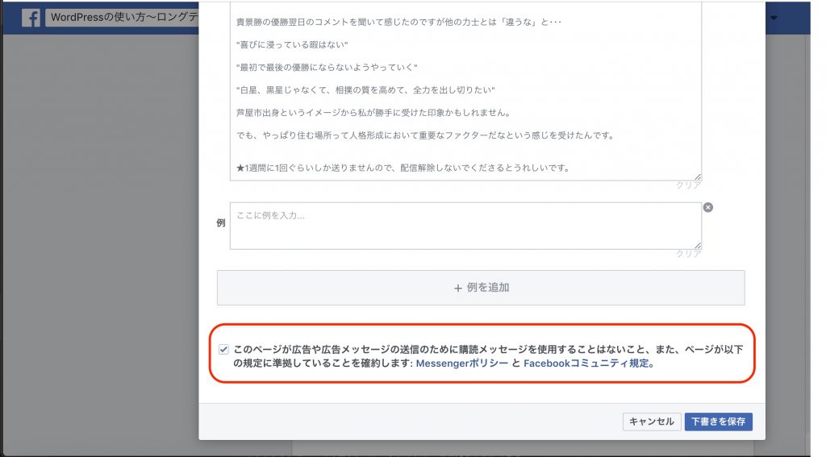Click the WordPressの使い方 search box in header
This screenshot has height=457, width=826.
tap(123, 18)
